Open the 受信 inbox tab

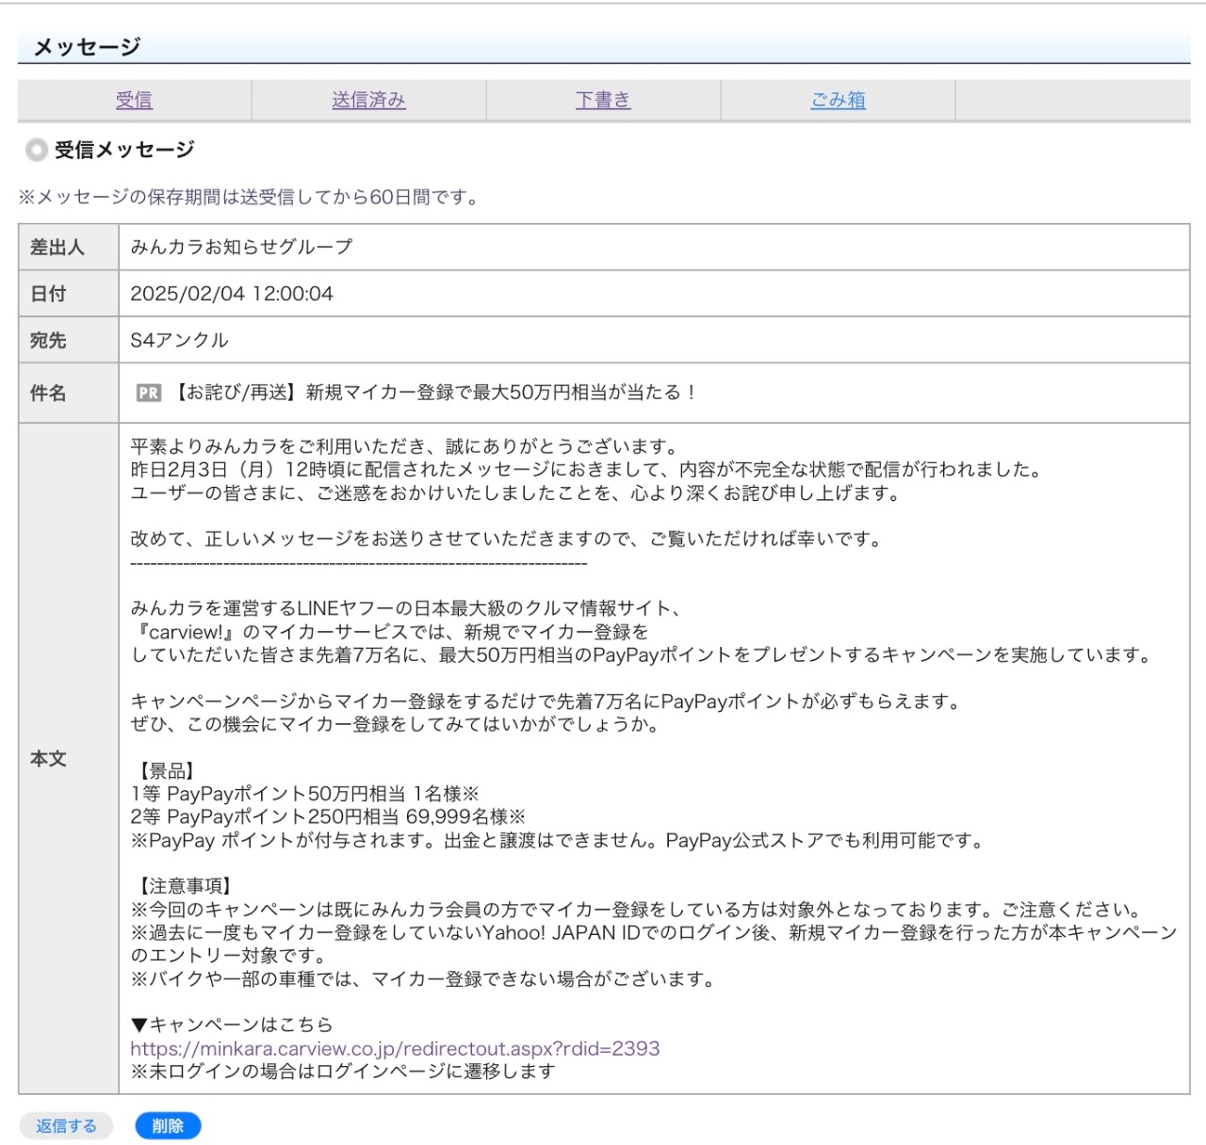coord(134,100)
